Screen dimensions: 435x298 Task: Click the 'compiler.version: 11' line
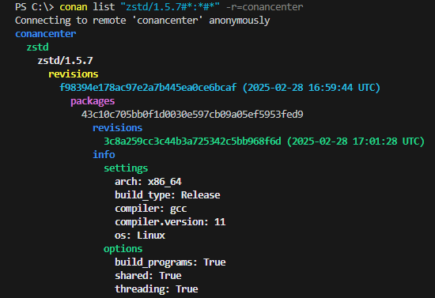[x=170, y=222]
